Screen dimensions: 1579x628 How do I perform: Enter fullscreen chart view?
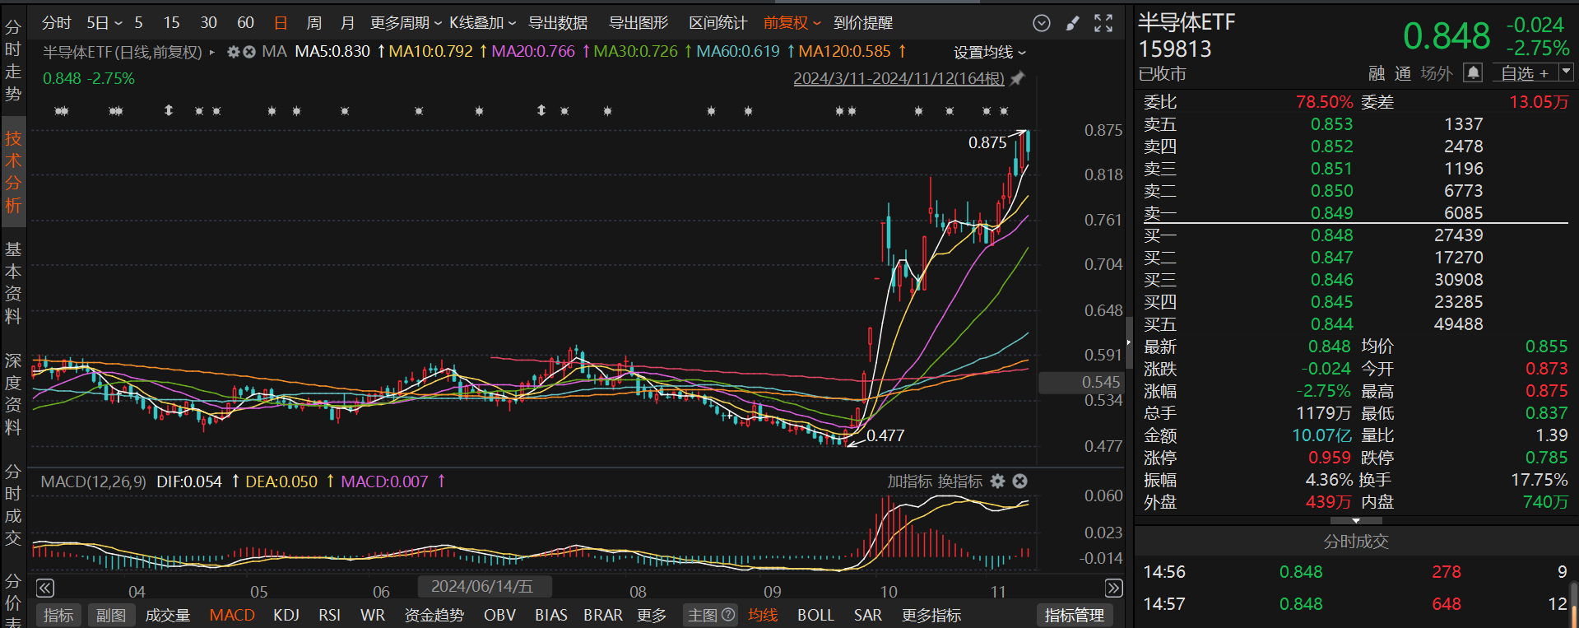1103,23
